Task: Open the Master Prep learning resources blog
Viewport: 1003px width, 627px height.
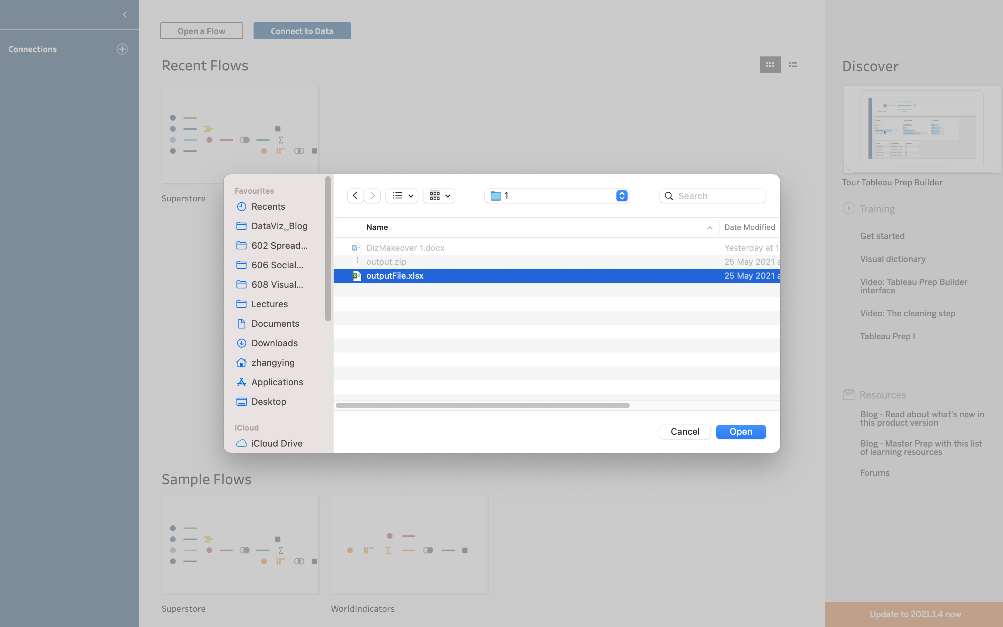Action: coord(921,448)
